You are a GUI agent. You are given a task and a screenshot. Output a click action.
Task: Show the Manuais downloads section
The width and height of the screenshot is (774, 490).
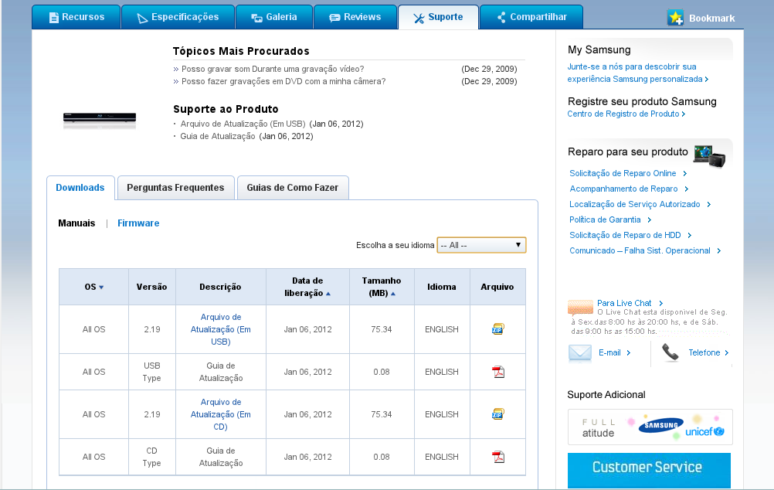76,223
